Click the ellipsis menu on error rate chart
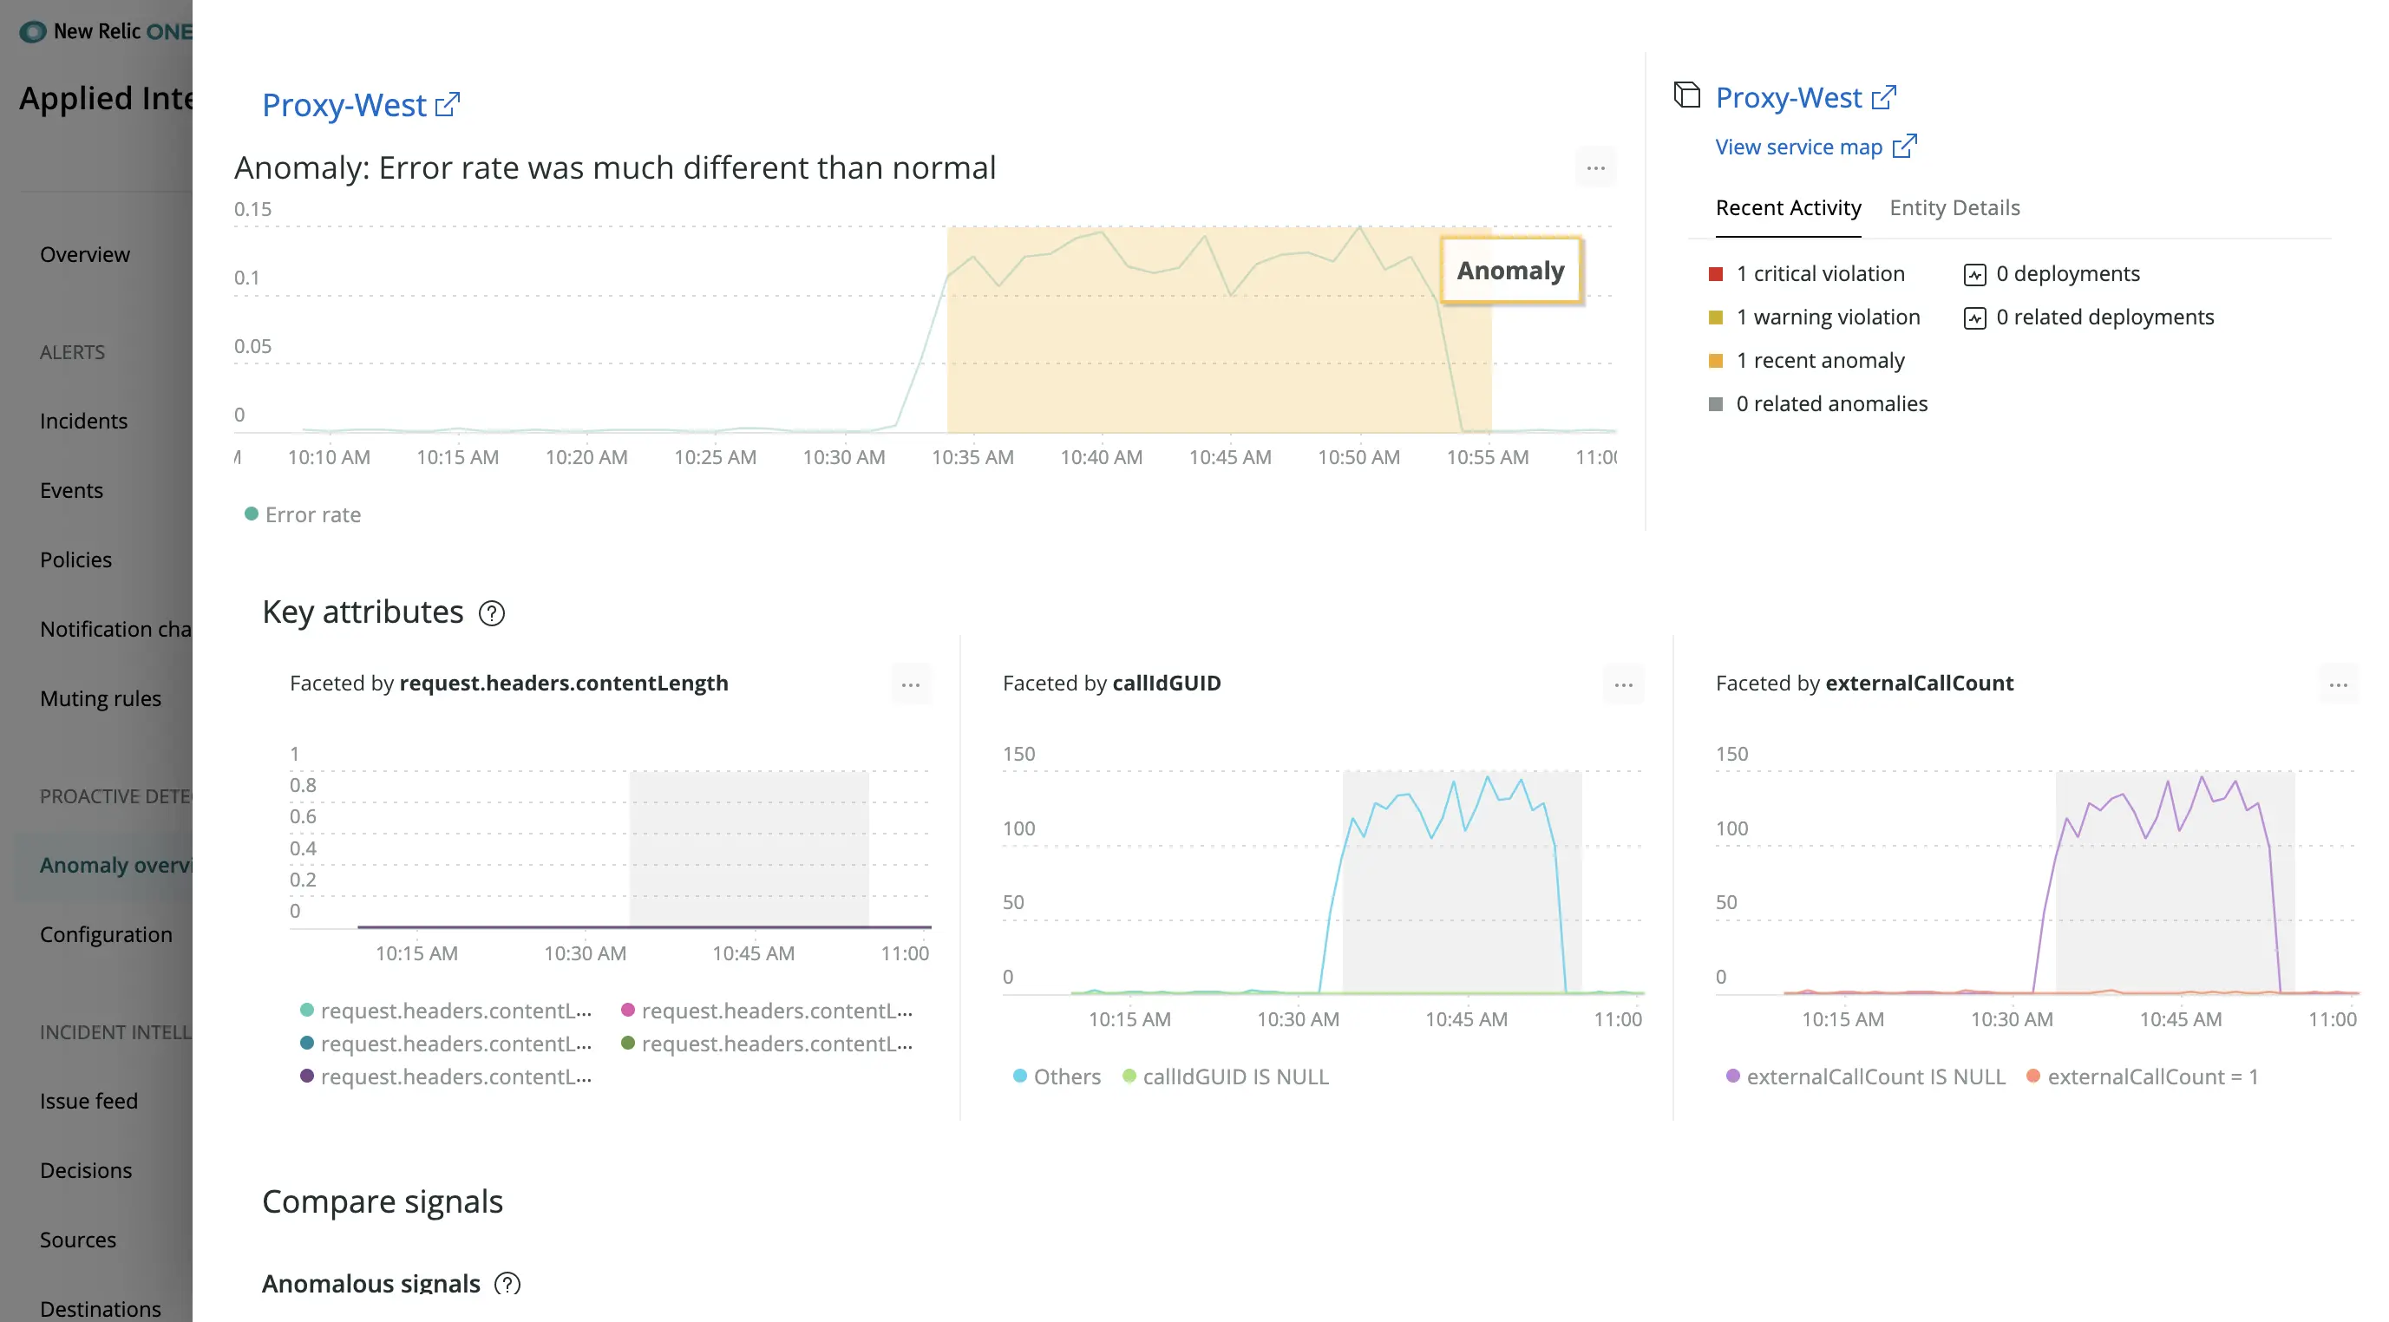The height and width of the screenshot is (1322, 2389). pyautogui.click(x=1595, y=167)
